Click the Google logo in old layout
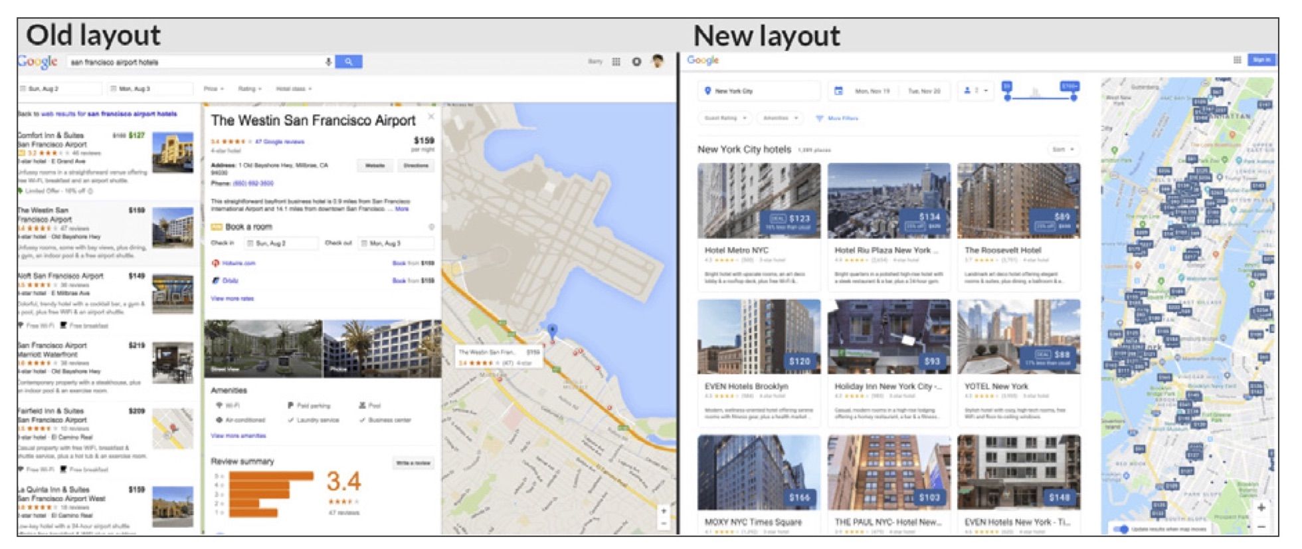Image resolution: width=1302 pixels, height=549 pixels. pyautogui.click(x=38, y=62)
